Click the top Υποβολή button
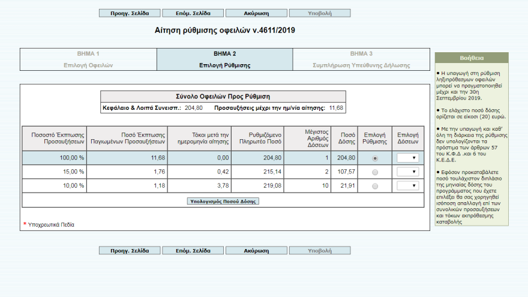 (319, 13)
